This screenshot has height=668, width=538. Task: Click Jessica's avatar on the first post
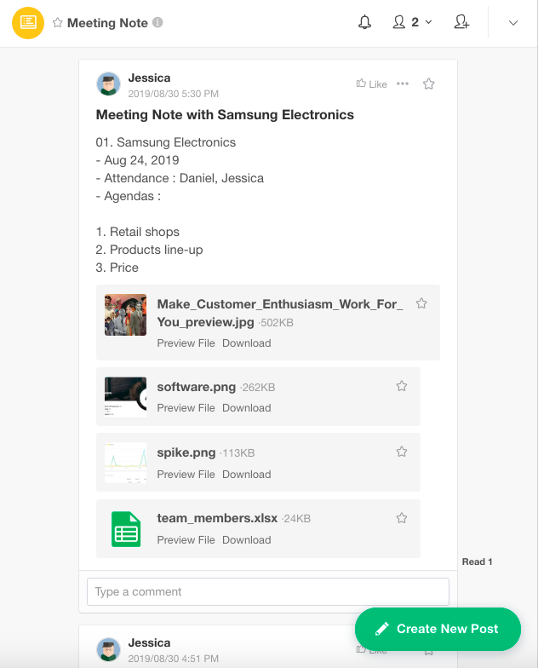[108, 84]
